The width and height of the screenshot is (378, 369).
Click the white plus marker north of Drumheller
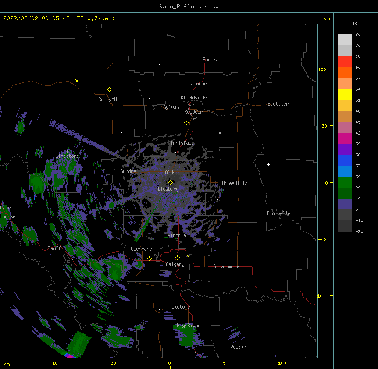[x=268, y=164]
